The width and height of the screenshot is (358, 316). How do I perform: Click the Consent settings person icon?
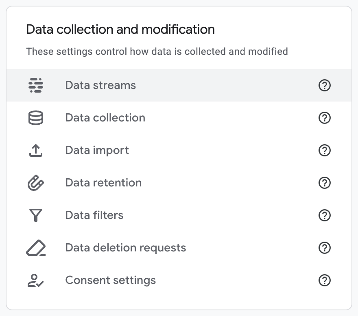click(x=36, y=280)
